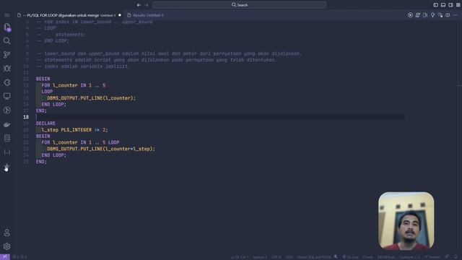The height and width of the screenshot is (260, 462).
Task: Click the 'FOR l_counter IN 1 .. 5' line 13
Action: (x=74, y=85)
